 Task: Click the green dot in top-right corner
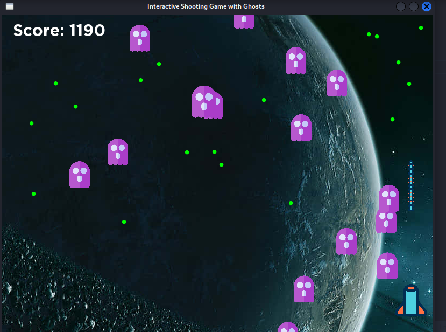tap(421, 27)
